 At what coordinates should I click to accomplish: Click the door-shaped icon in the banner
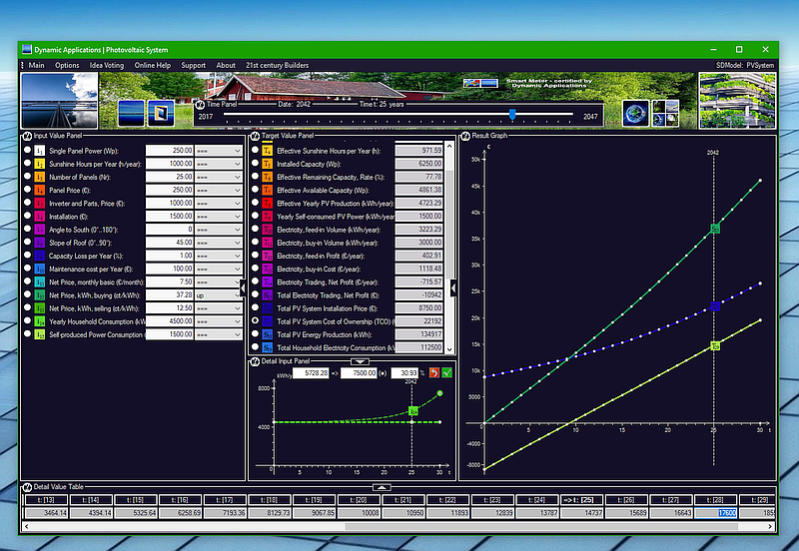coord(161,113)
